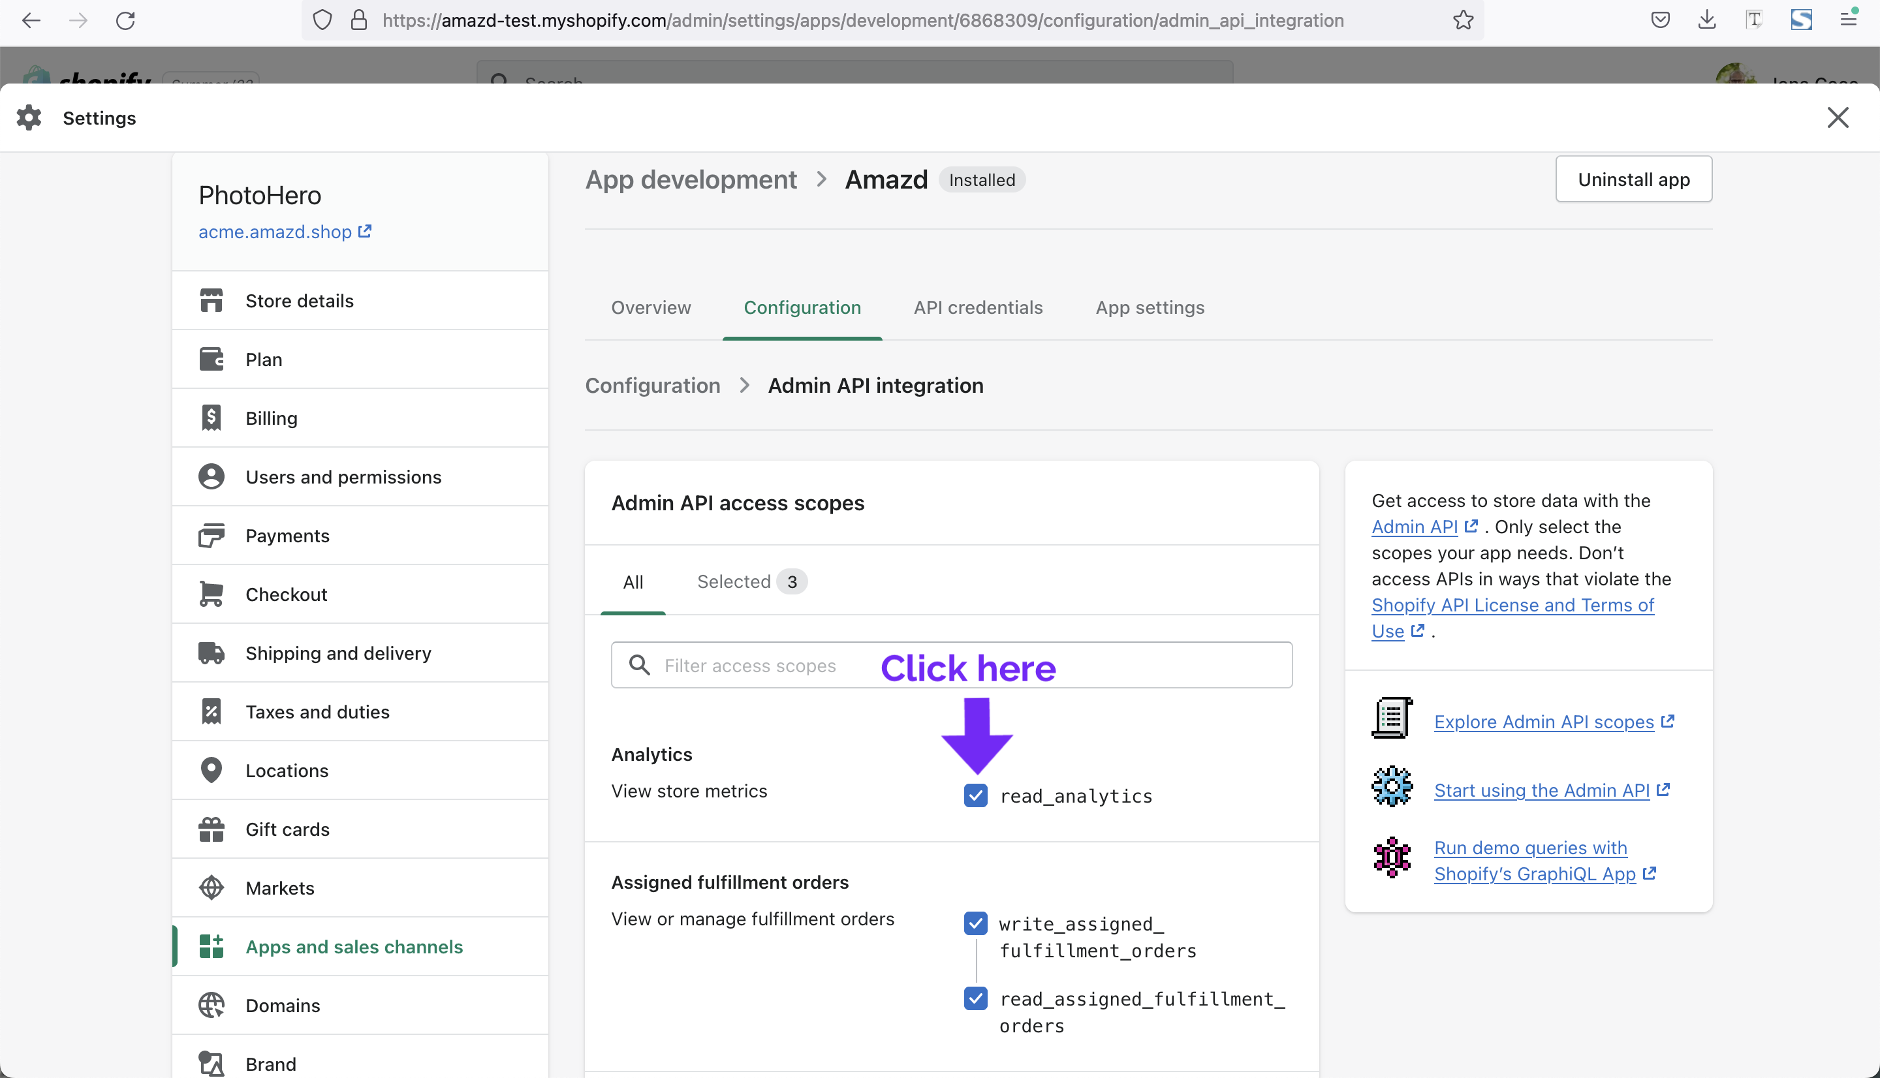Viewport: 1880px width, 1078px height.
Task: Bookmark this page with the star icon
Action: [x=1462, y=20]
